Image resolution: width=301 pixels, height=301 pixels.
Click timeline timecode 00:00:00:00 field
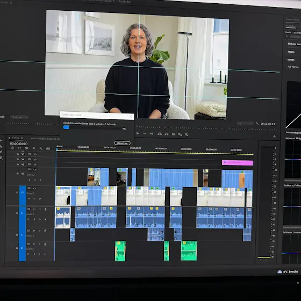tap(19, 144)
